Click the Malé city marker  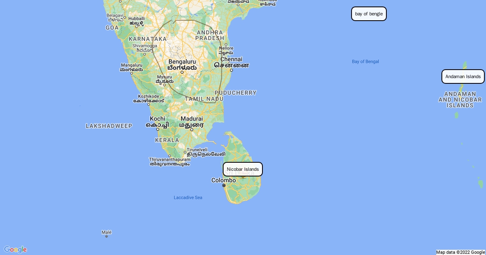click(x=107, y=236)
